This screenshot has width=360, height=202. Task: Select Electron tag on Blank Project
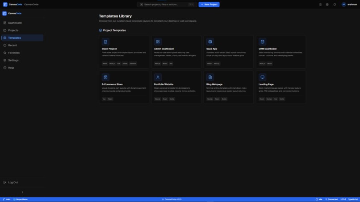[x=133, y=63]
